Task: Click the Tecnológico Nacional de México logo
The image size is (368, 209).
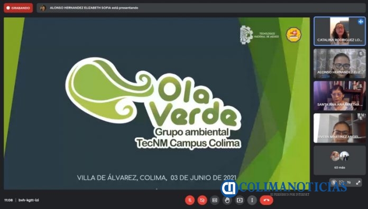Action: click(259, 35)
